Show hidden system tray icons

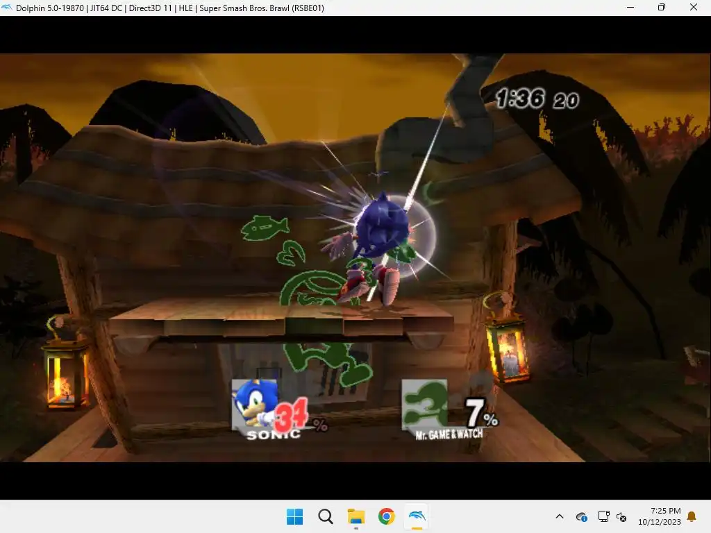click(560, 516)
